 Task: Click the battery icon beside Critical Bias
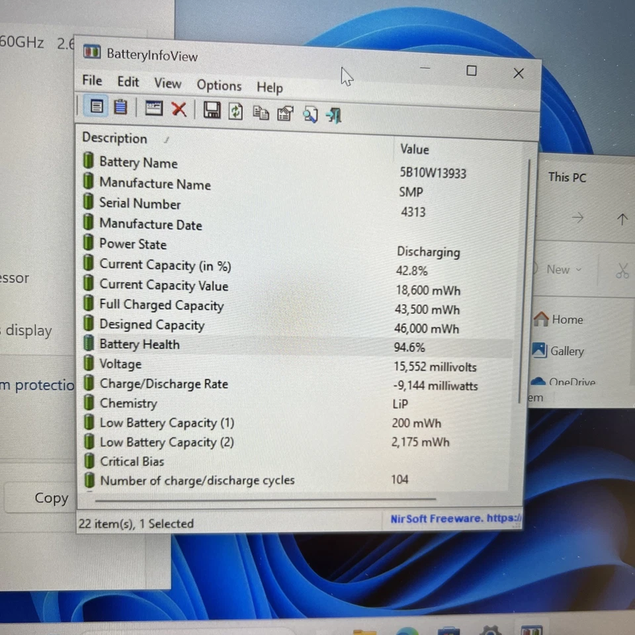pos(89,460)
